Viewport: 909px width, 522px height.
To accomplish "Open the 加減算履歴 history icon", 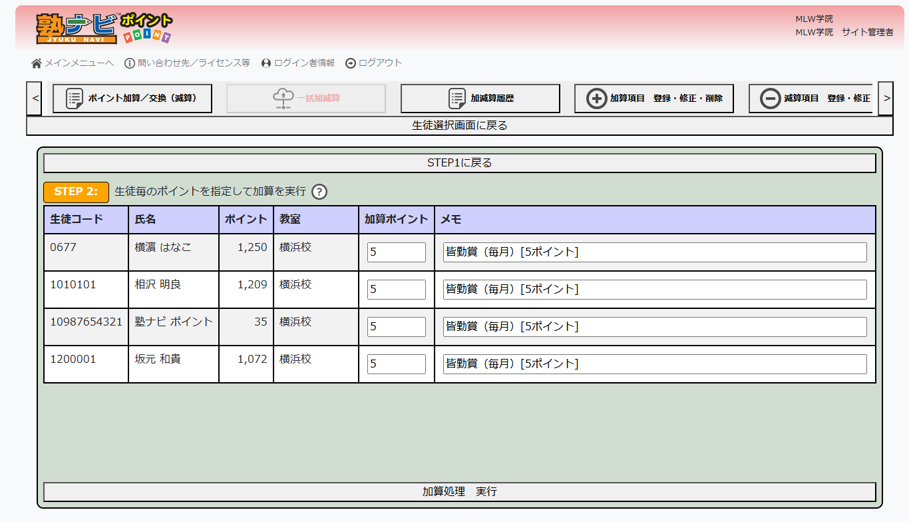I will [456, 98].
